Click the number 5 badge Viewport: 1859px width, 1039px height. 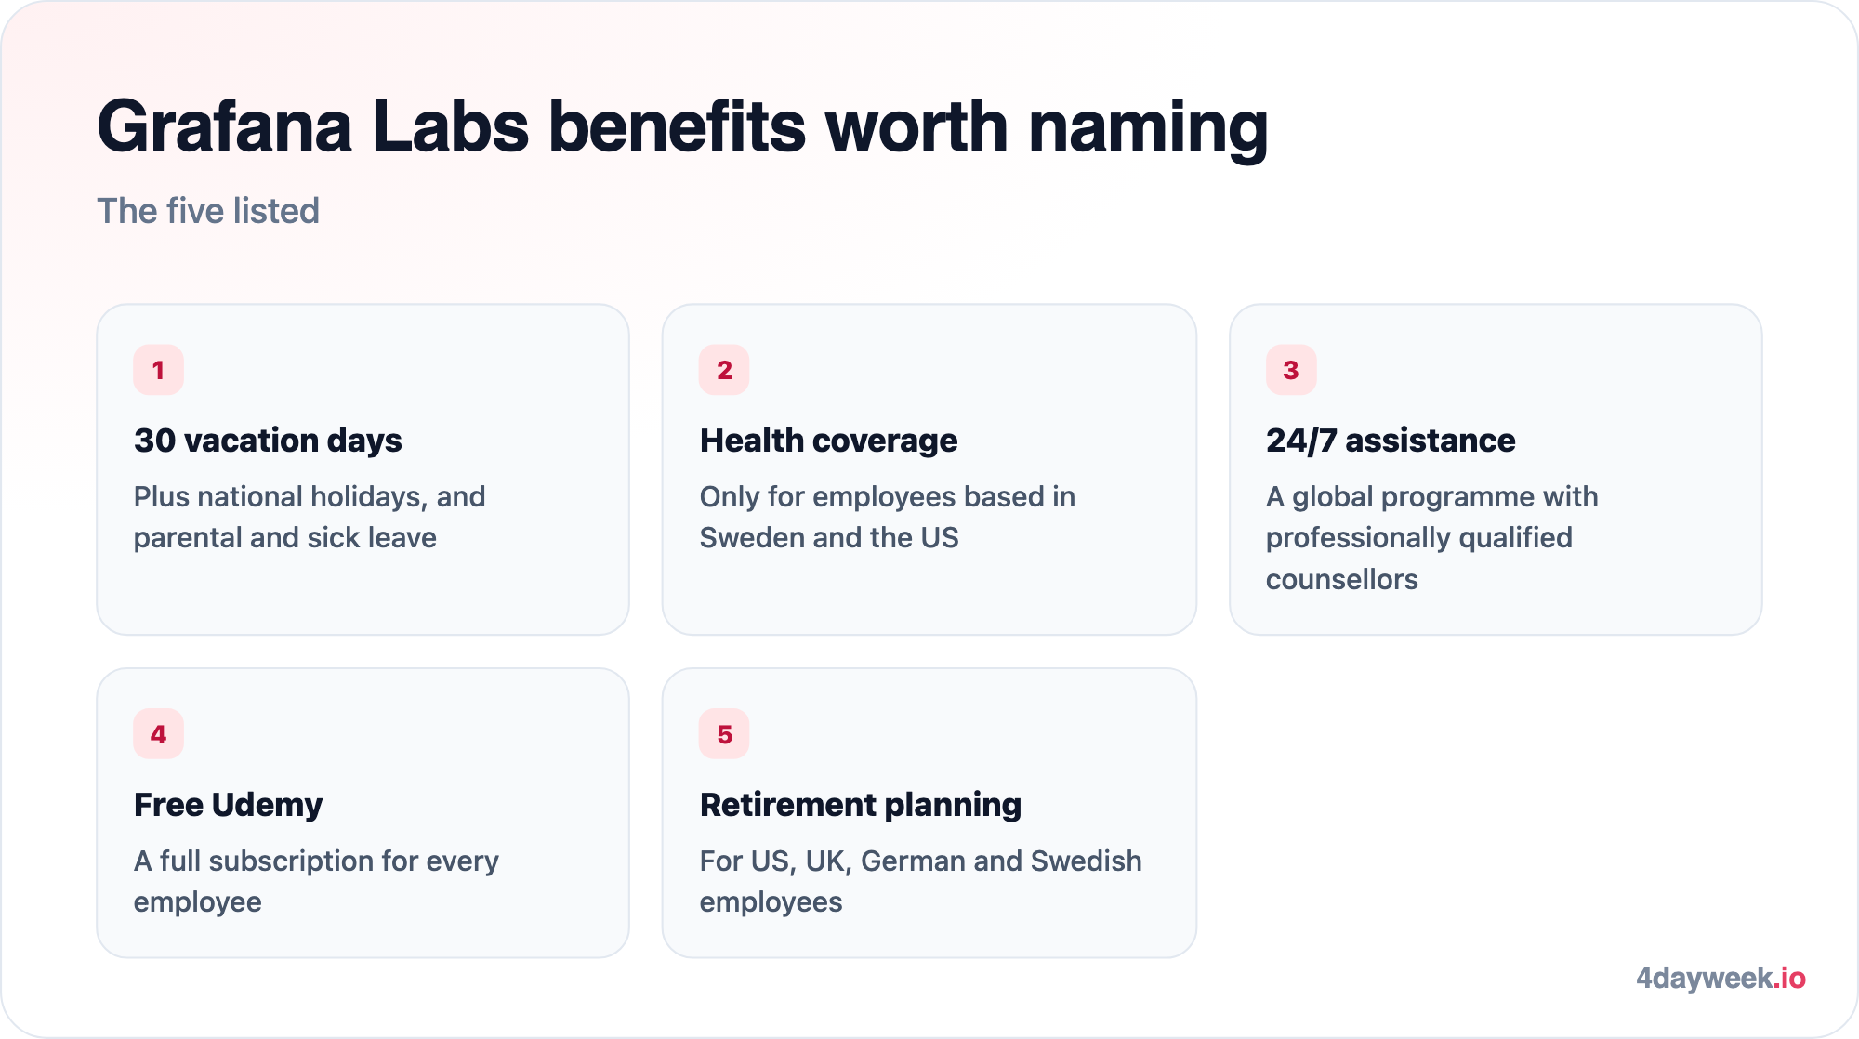724,734
